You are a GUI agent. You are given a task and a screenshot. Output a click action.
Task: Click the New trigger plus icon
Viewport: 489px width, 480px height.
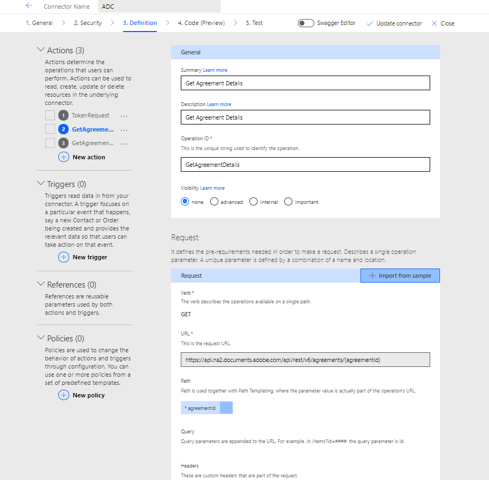65,257
